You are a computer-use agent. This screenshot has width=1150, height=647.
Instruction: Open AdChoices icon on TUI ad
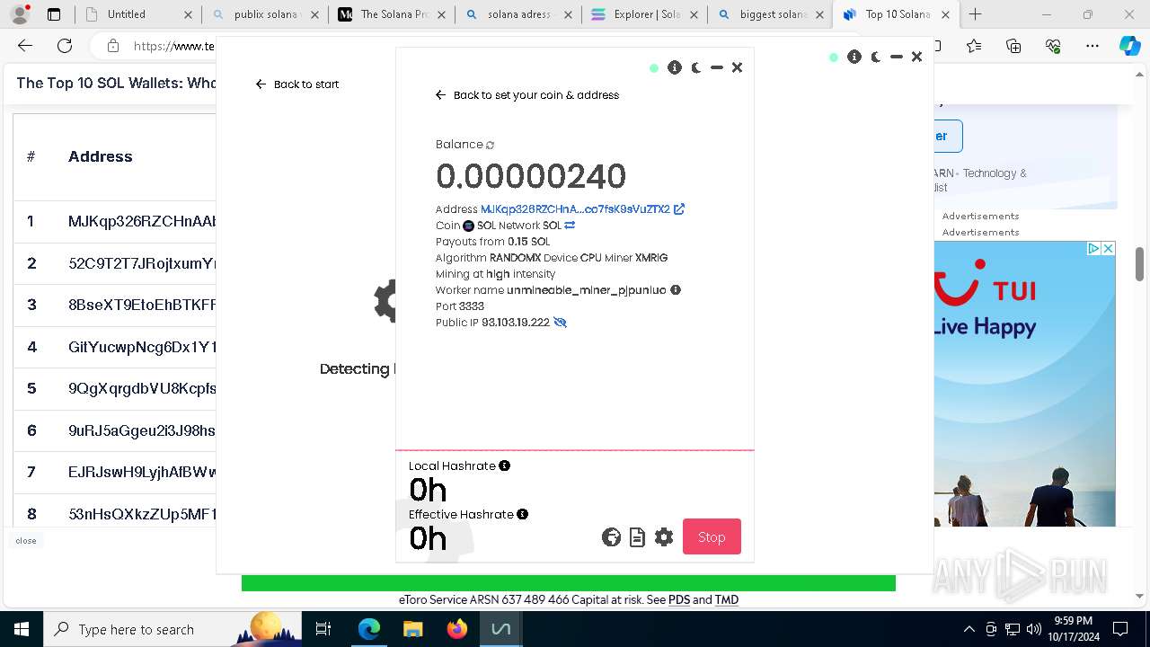[x=1094, y=248]
